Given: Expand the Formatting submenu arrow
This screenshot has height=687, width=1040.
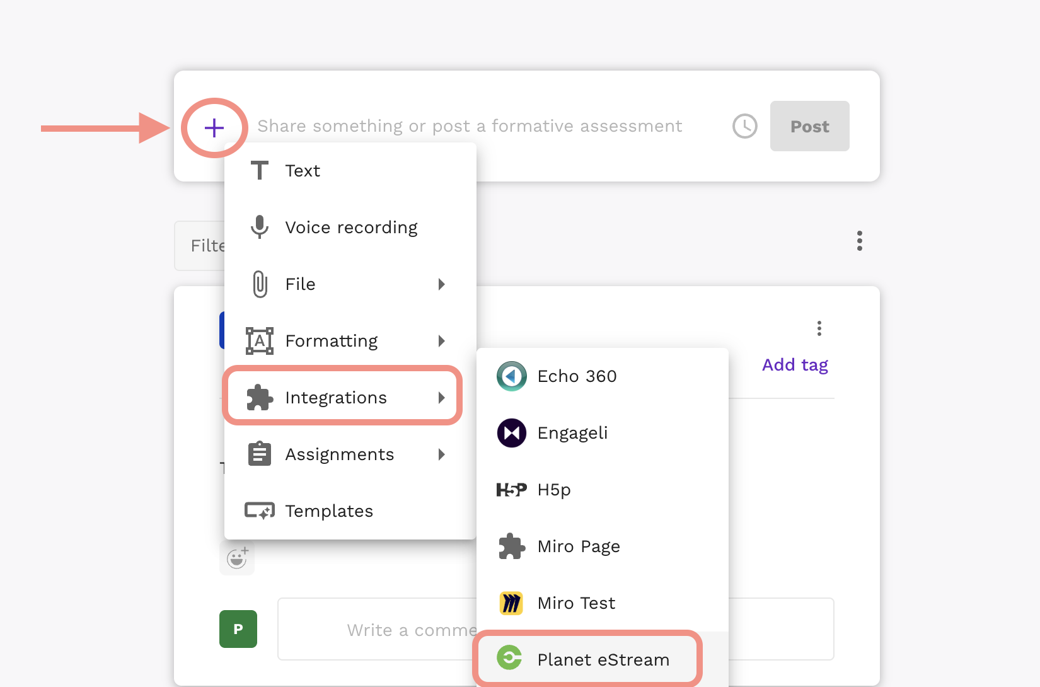Looking at the screenshot, I should [x=442, y=341].
